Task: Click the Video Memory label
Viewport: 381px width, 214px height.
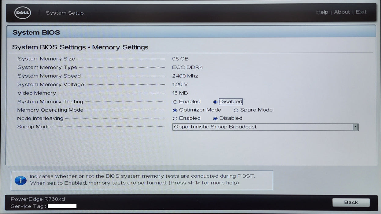Action: tap(37, 93)
